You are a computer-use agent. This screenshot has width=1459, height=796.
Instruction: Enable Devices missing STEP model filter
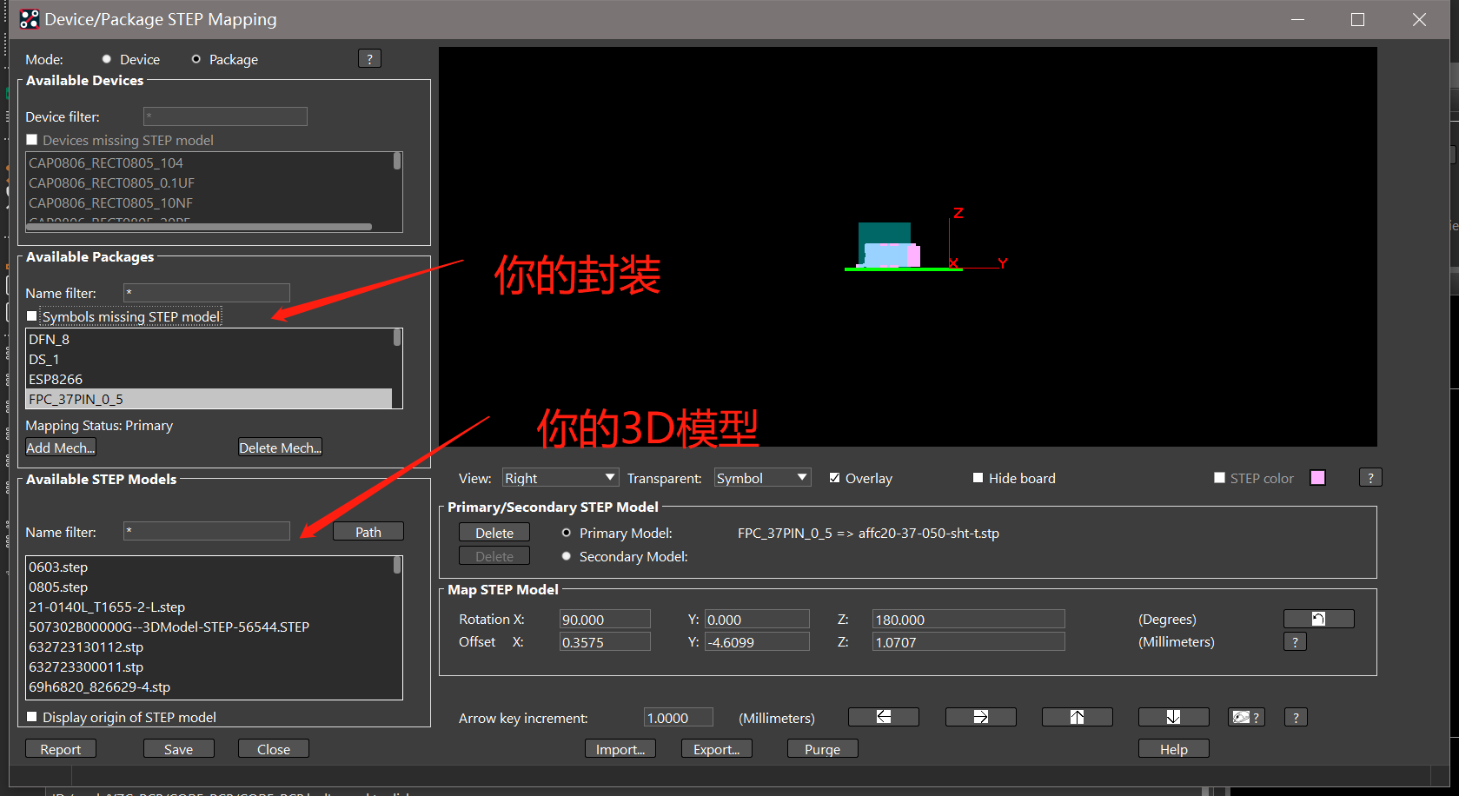click(x=32, y=140)
